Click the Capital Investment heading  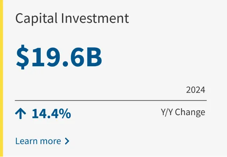point(72,18)
